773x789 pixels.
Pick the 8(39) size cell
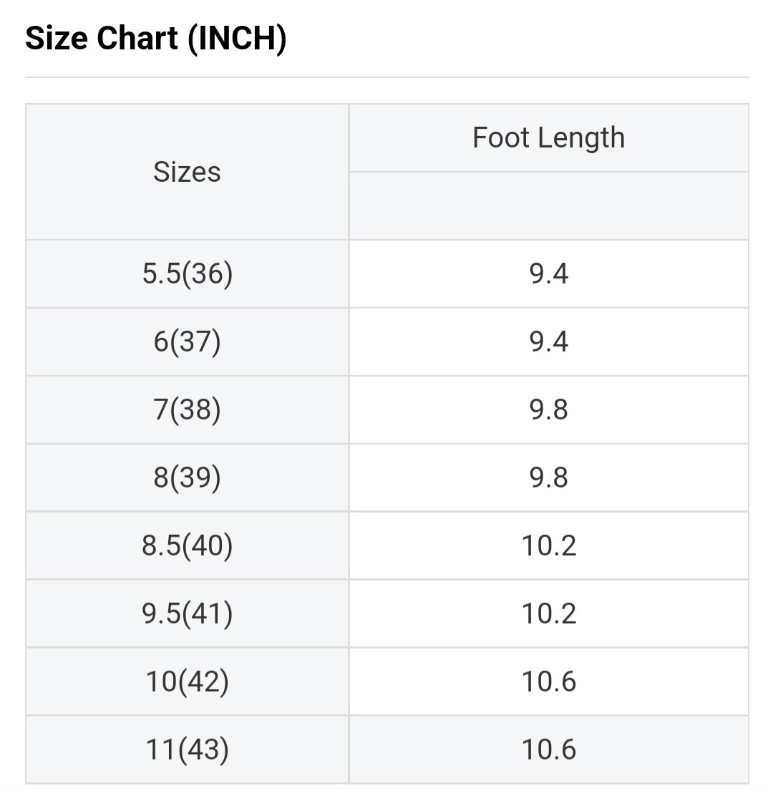pos(187,478)
